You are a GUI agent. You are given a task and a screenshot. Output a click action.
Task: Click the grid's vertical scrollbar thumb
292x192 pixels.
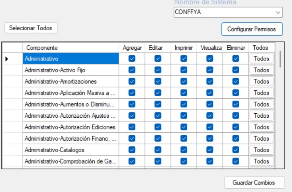pos(280,59)
